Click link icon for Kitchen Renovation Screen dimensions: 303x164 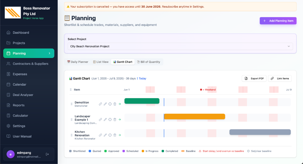[x=100, y=135]
